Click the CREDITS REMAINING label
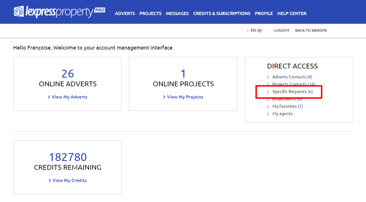 (68, 167)
